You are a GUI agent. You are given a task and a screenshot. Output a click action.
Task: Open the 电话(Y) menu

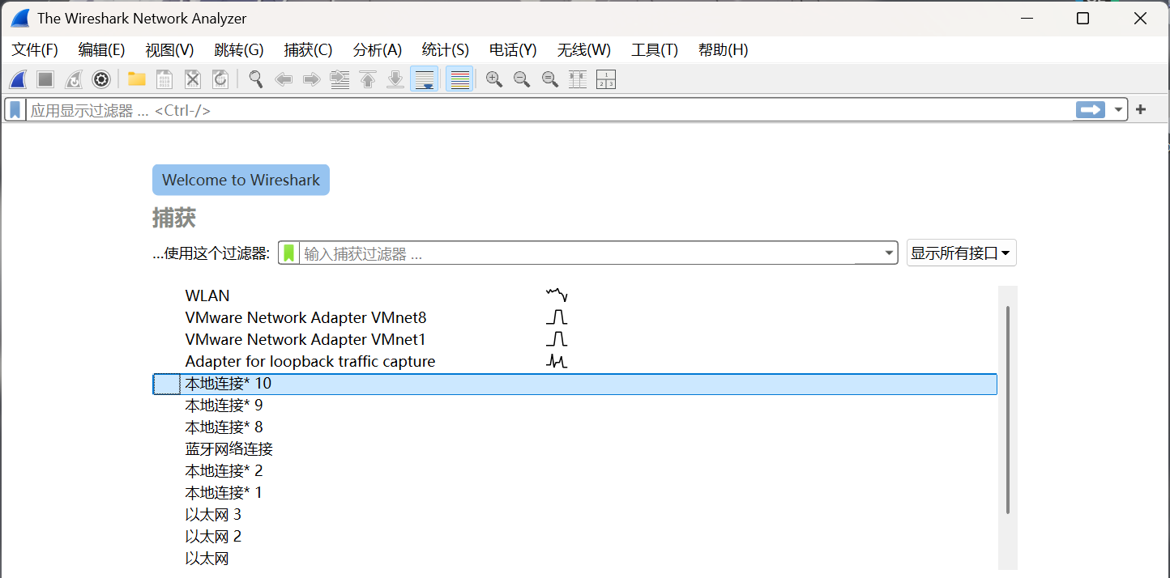[513, 50]
